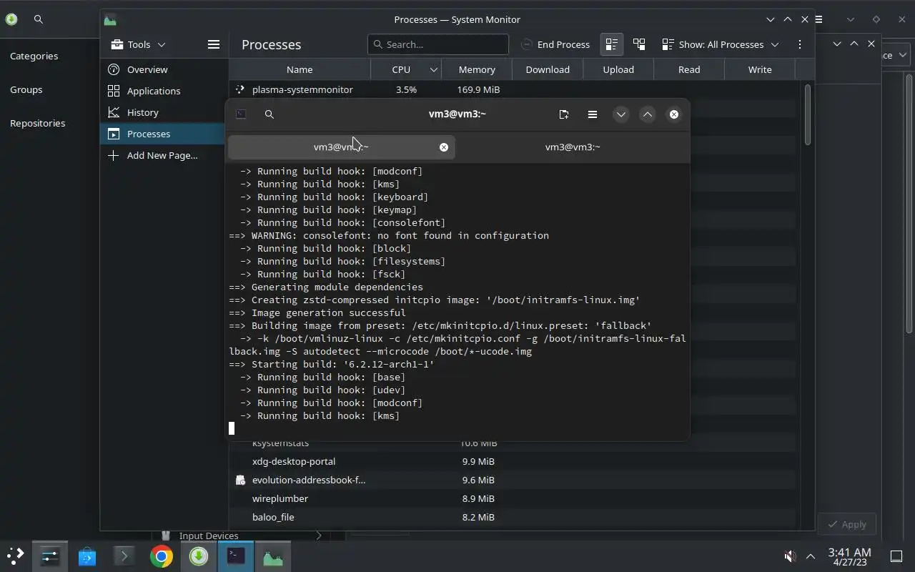Select wireplumber process row

click(x=512, y=498)
